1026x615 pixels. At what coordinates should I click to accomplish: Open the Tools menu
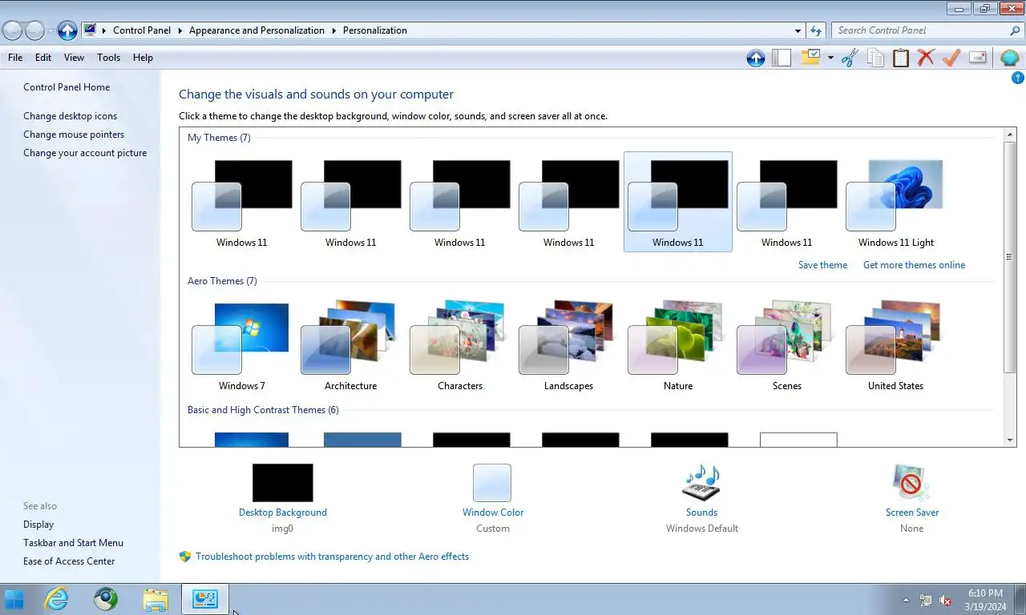108,58
